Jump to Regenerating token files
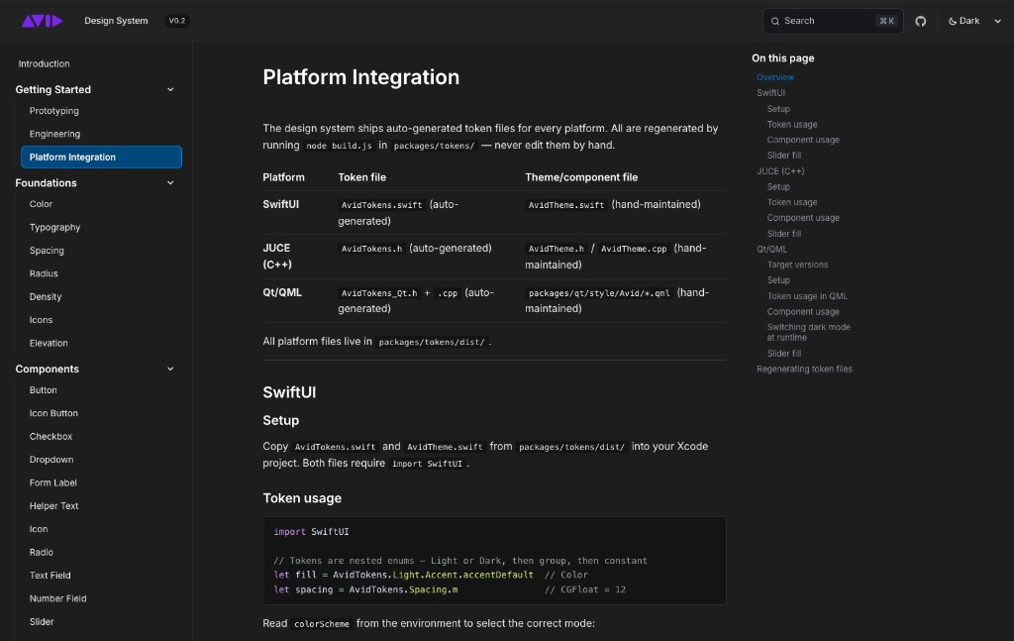This screenshot has height=641, width=1014. 804,369
